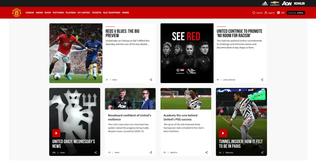The height and width of the screenshot is (164, 316).
Task: Open the Videos menu
Action: pos(30,13)
